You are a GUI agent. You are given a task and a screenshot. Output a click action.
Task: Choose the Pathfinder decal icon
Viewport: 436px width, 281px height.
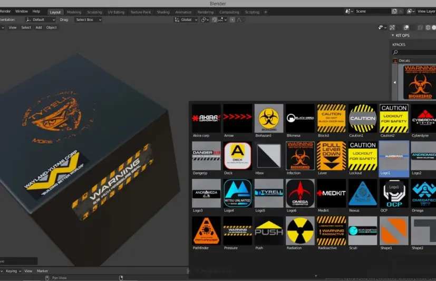tap(206, 230)
